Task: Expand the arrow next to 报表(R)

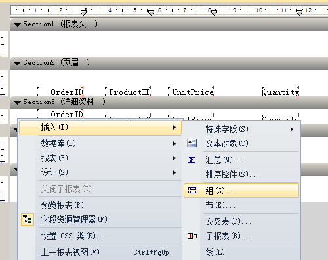Action: (174, 158)
